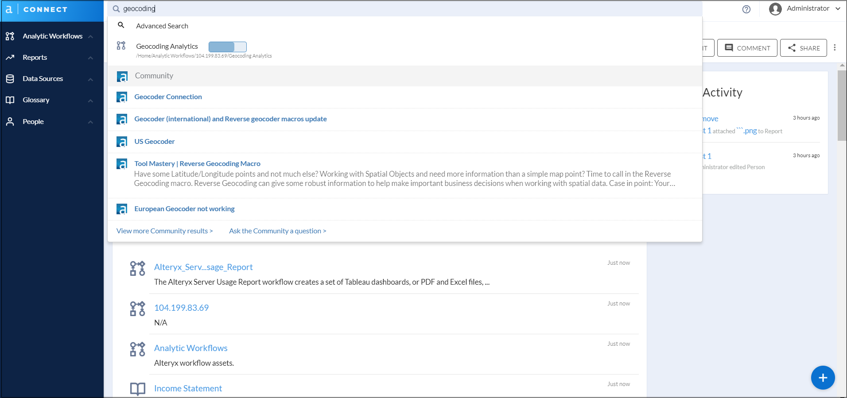This screenshot has width=847, height=398.
Task: Open the Income Statement glossary link
Action: point(188,389)
